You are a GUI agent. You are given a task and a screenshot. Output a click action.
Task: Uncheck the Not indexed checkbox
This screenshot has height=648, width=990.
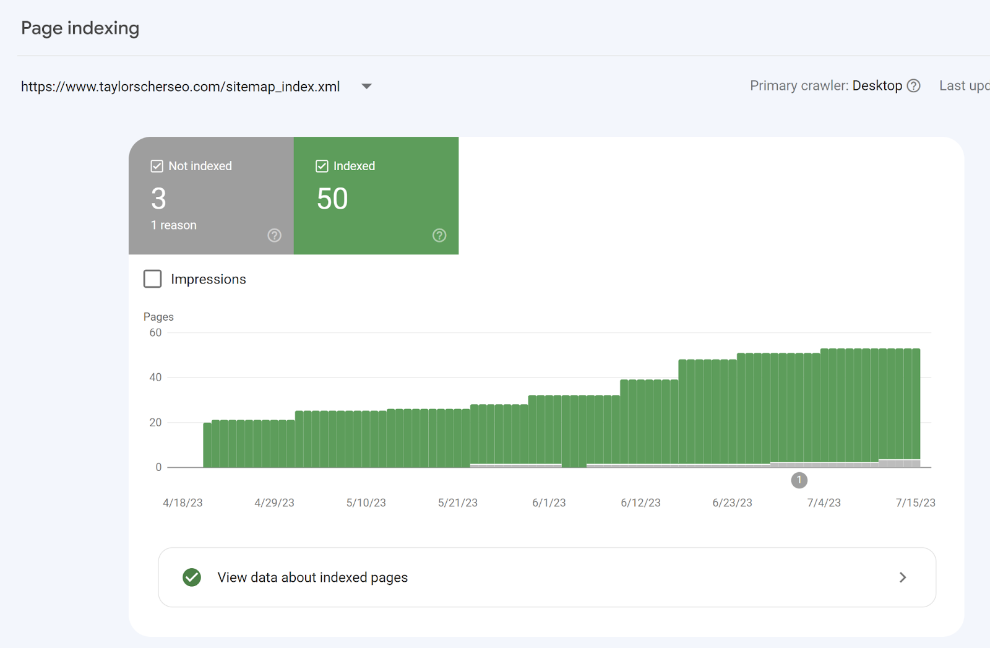157,166
